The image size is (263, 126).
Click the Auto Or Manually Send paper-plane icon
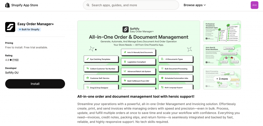(x=125, y=52)
